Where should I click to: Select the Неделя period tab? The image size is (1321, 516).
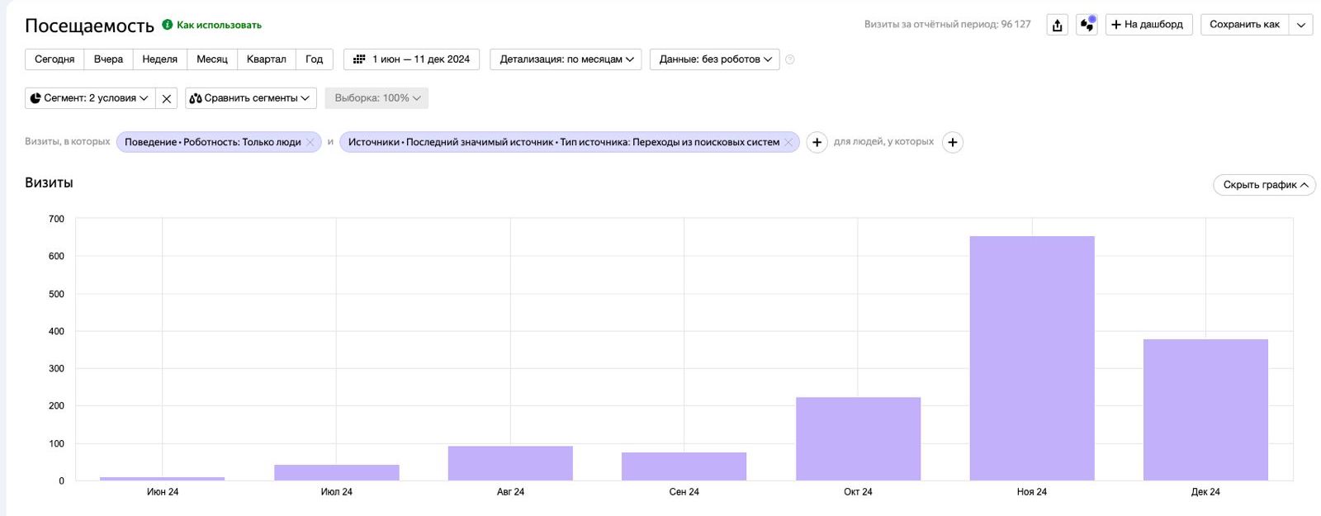(160, 59)
